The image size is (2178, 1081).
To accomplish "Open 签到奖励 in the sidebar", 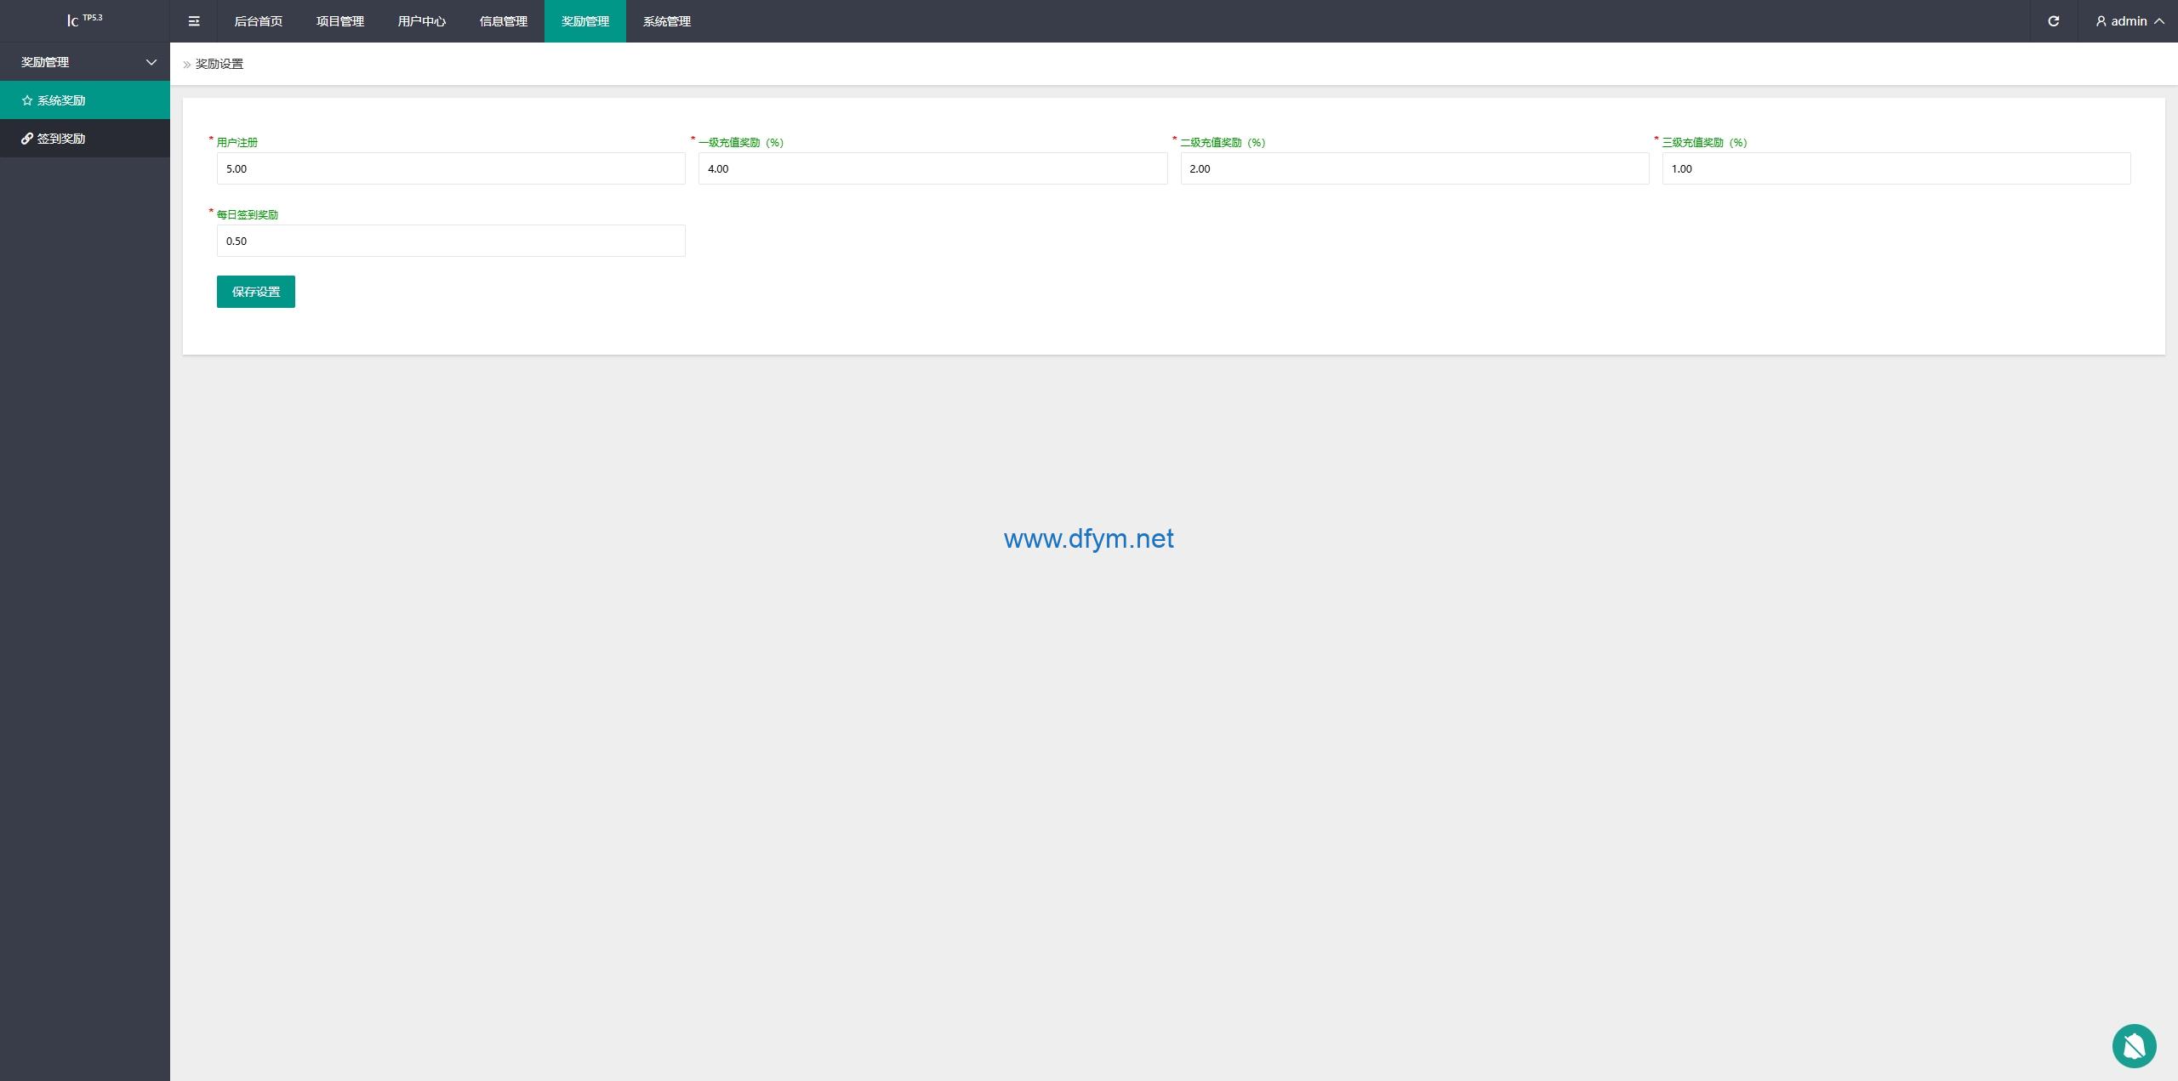I will click(85, 139).
